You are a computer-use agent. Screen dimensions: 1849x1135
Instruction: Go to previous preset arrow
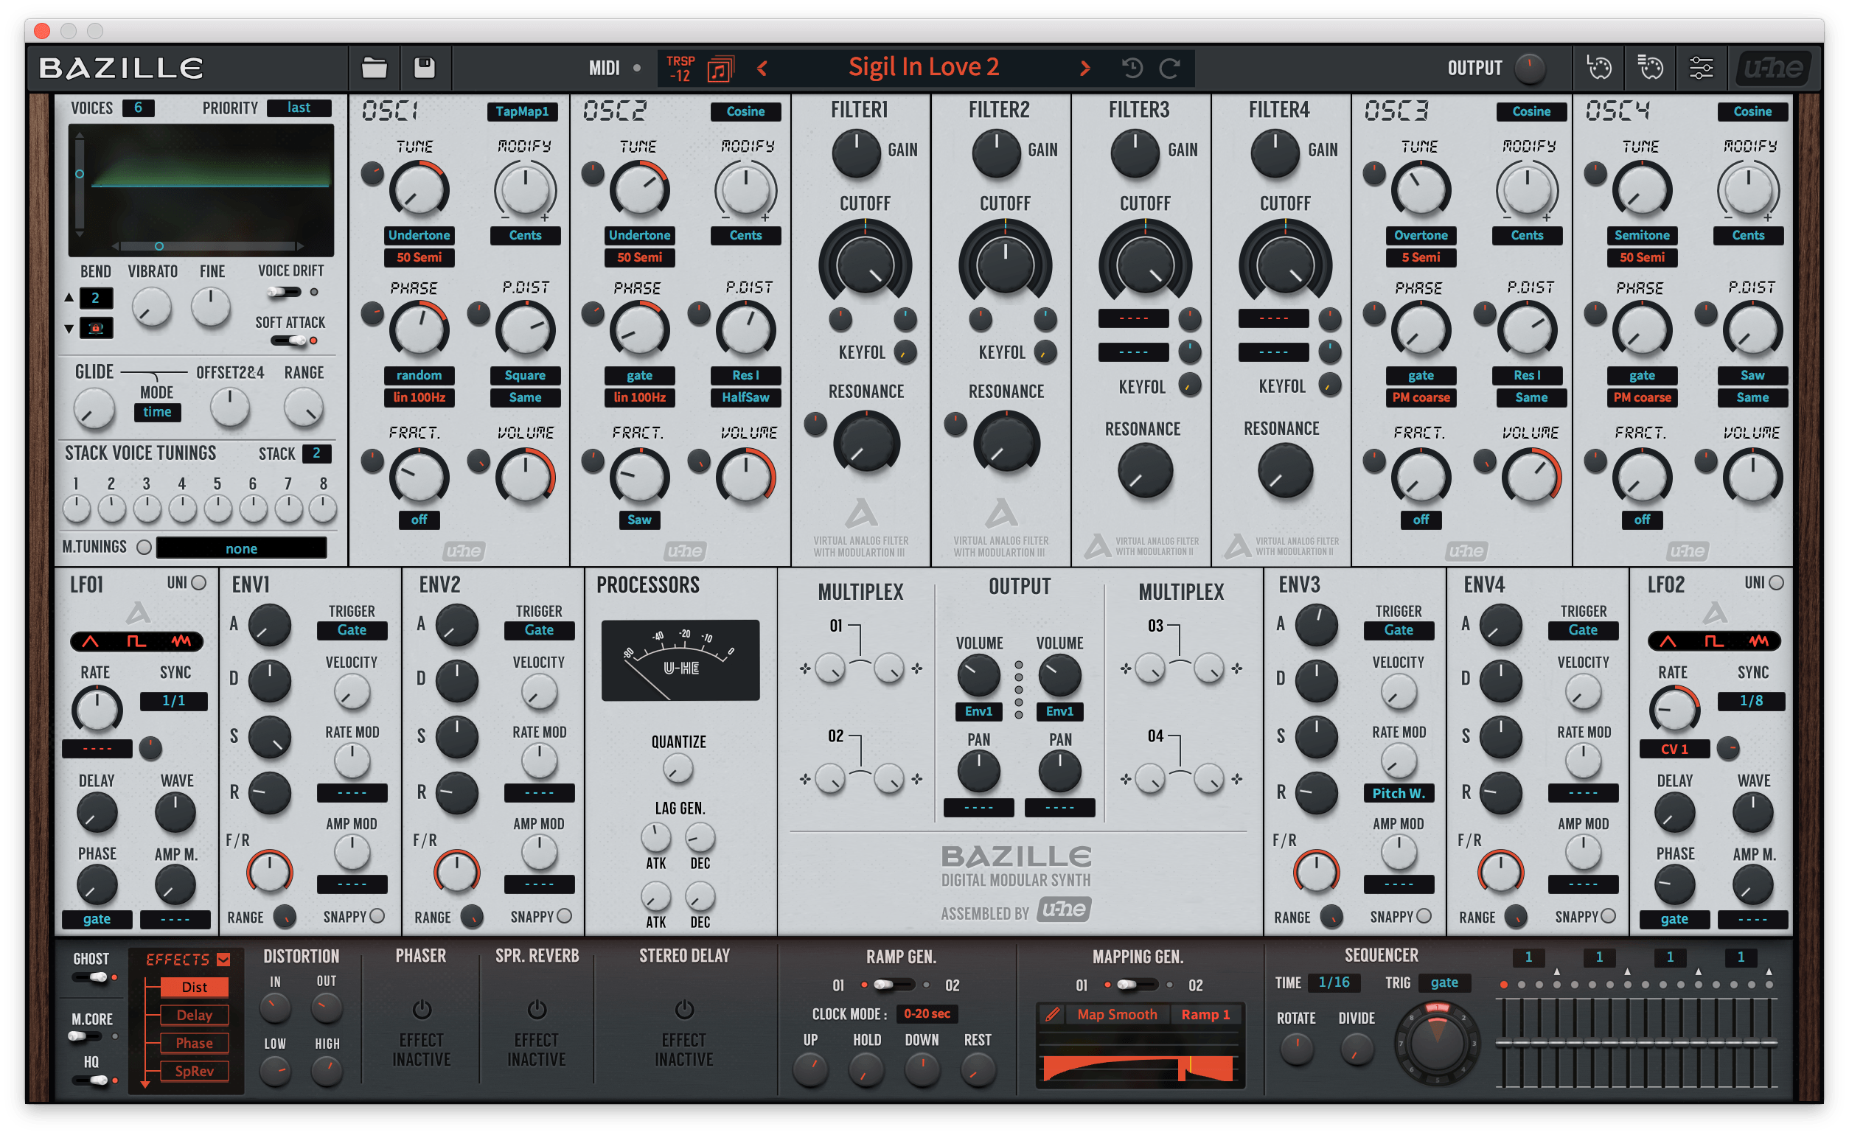763,69
